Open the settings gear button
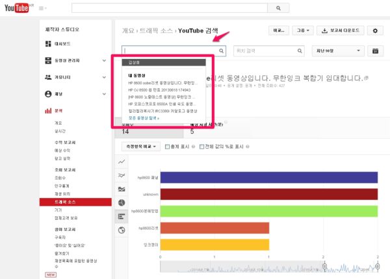Image resolution: width=390 pixels, height=279 pixels. (x=375, y=30)
